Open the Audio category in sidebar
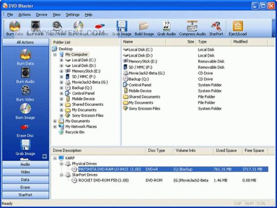The image size is (277, 208). [26, 164]
